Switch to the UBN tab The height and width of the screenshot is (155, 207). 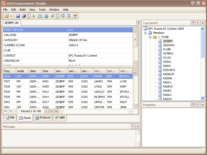coord(60,118)
